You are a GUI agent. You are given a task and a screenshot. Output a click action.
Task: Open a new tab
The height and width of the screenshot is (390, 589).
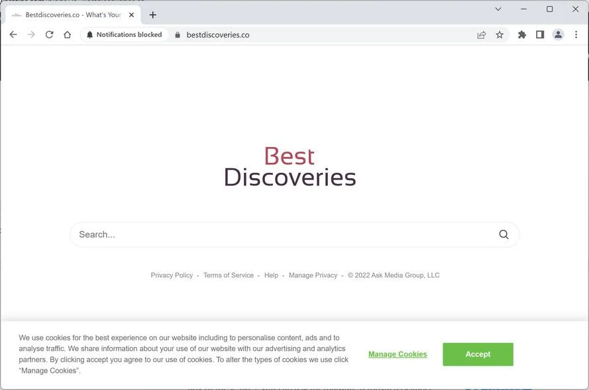(x=153, y=15)
